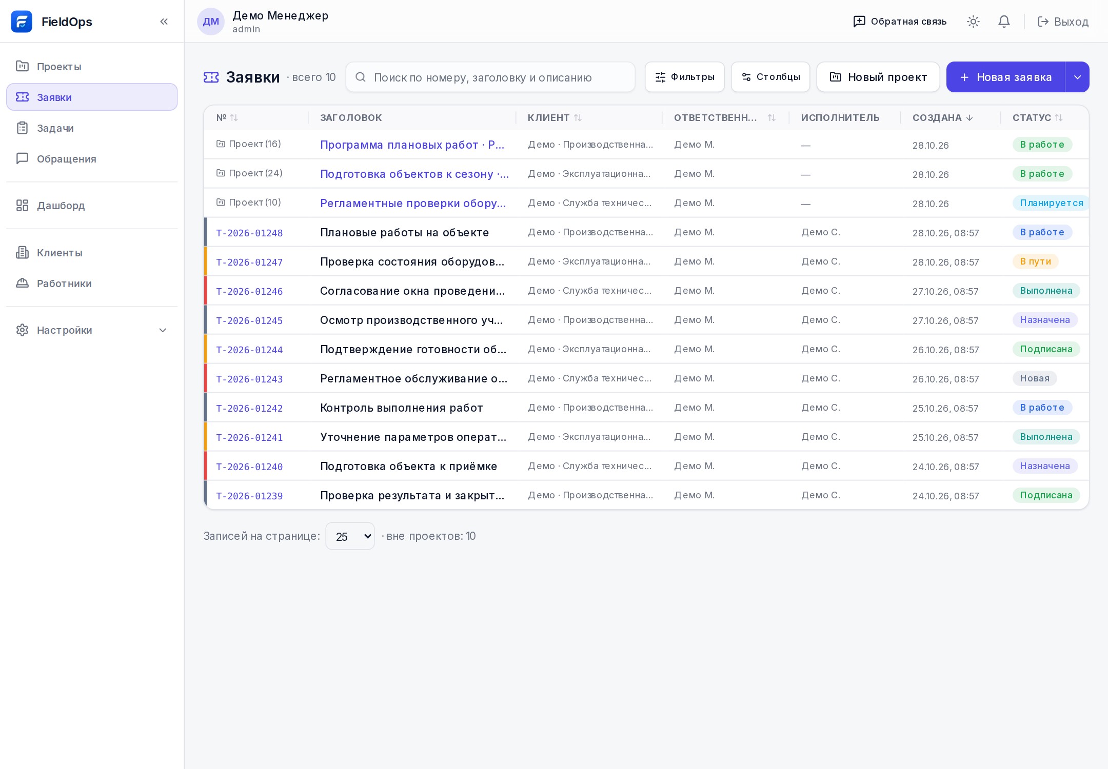The width and height of the screenshot is (1108, 769).
Task: Collapse the sidebar with double-chevron icon
Action: tap(164, 22)
